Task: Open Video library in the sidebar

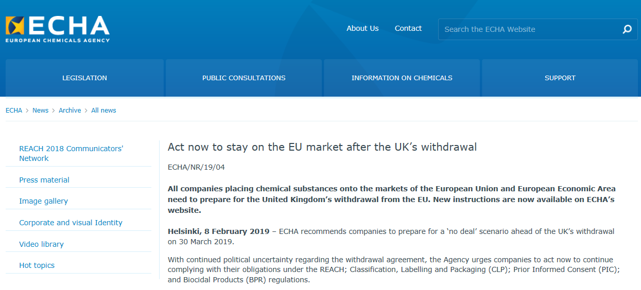Action: tap(41, 244)
